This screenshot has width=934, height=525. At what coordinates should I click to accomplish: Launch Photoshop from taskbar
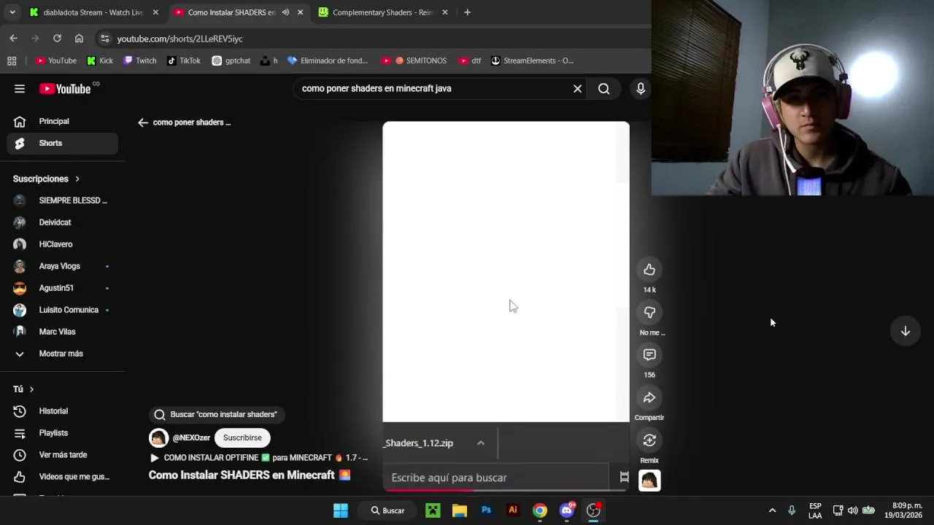click(486, 510)
